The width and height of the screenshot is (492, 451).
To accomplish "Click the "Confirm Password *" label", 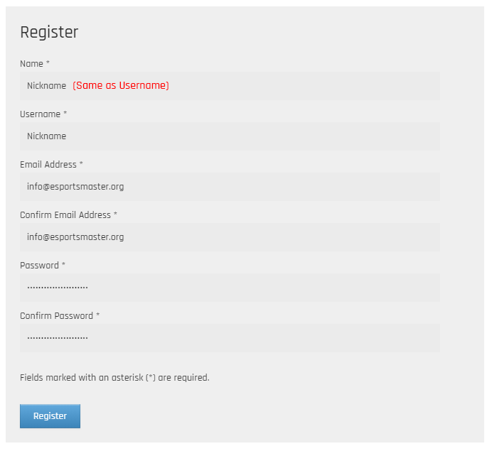I will [60, 315].
